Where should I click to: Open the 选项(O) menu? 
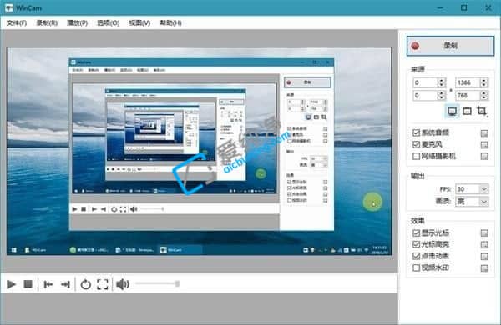pyautogui.click(x=108, y=23)
